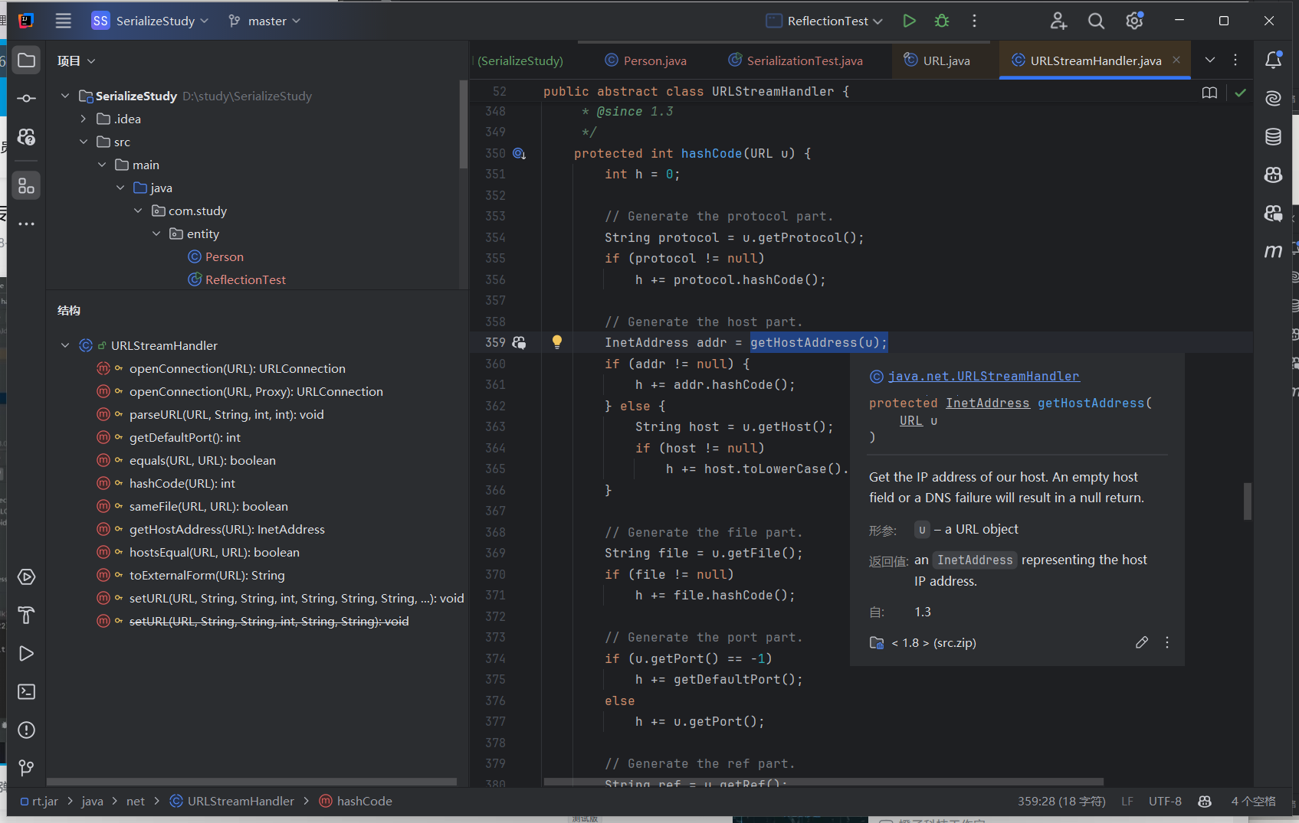This screenshot has height=823, width=1299.
Task: Open the SerializeStudy project dropdown
Action: [150, 21]
